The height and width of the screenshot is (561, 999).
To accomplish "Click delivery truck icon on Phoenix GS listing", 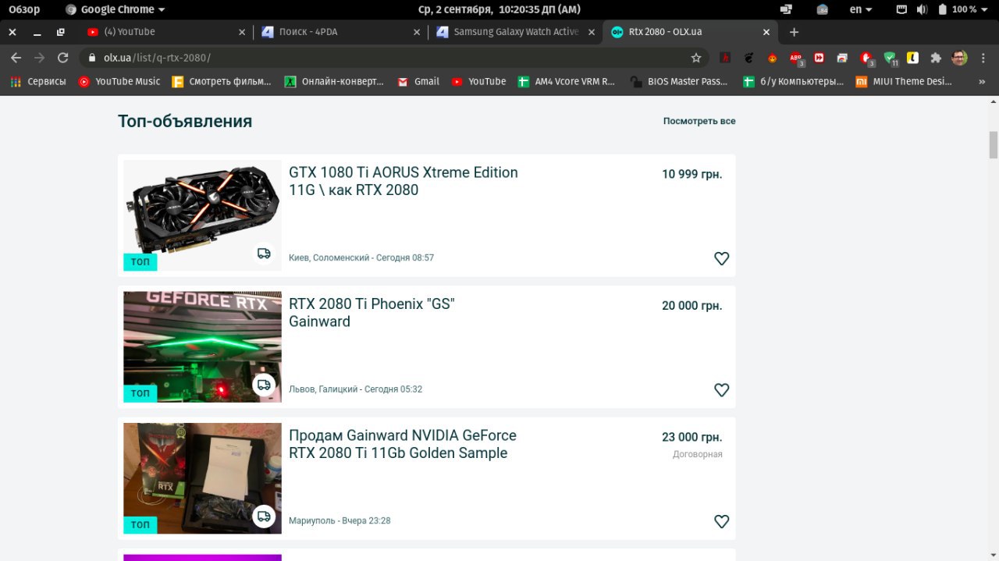I will [264, 385].
